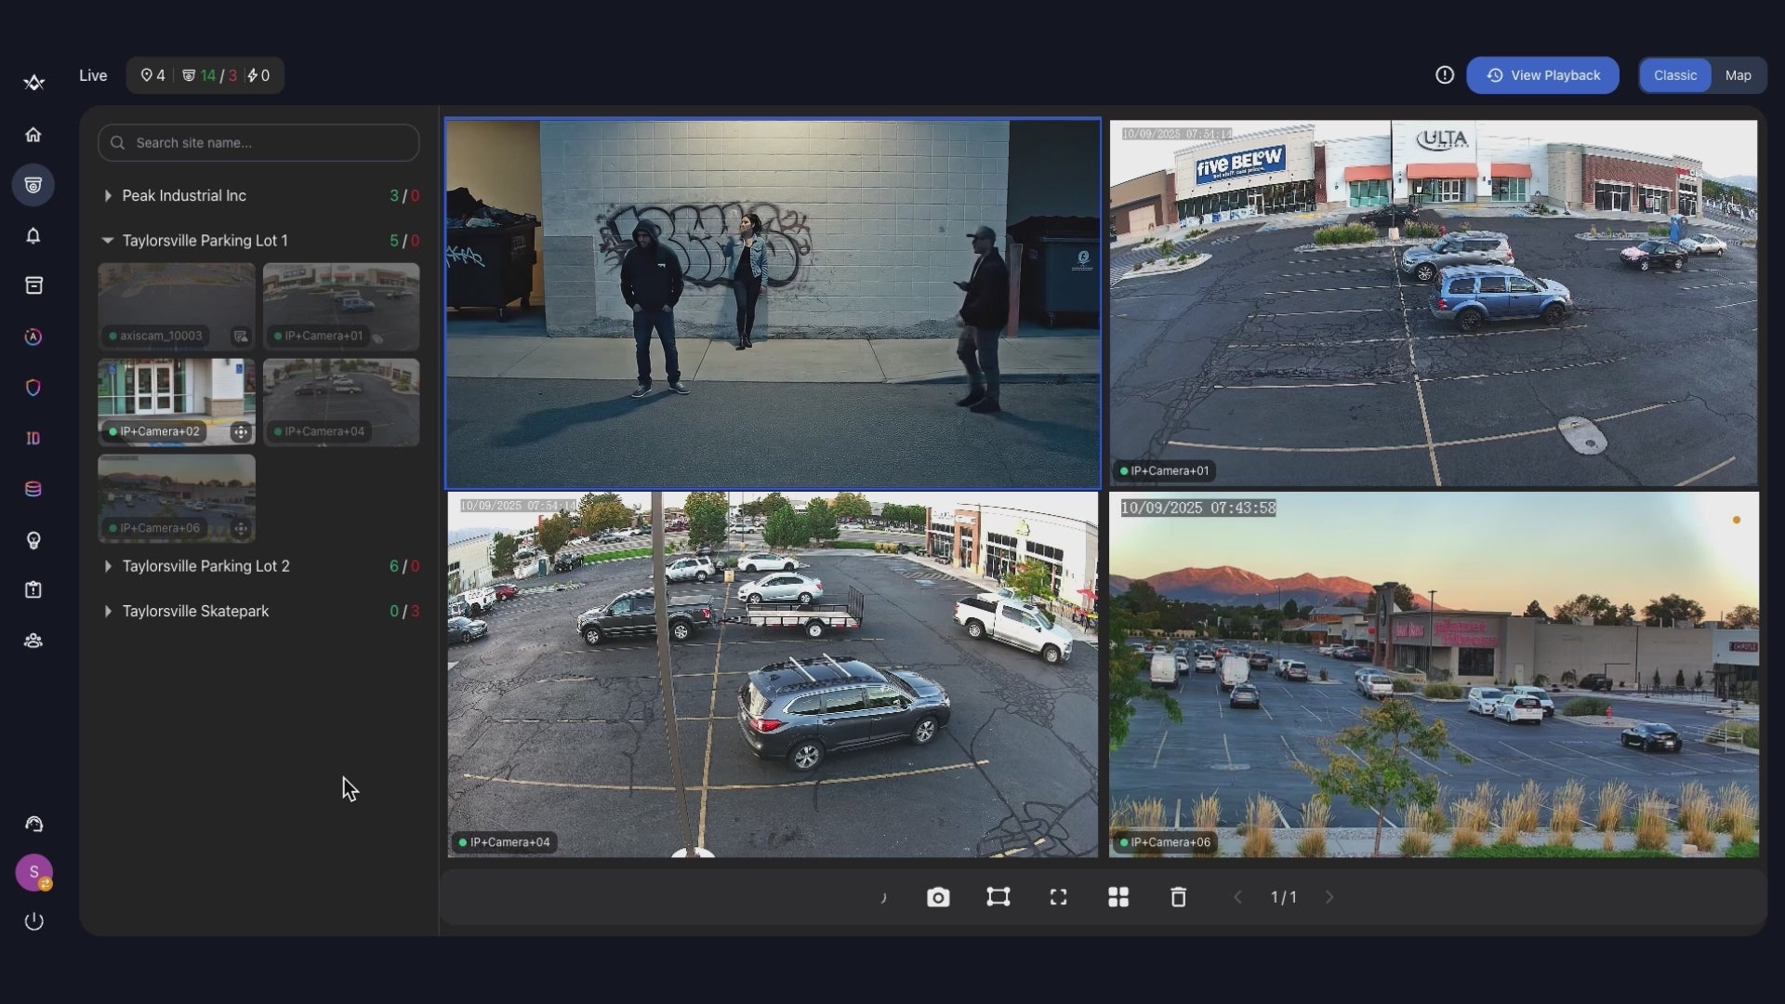Collapse the Taylorsville Parking Lot 1 site
The height and width of the screenshot is (1004, 1785).
tap(108, 241)
